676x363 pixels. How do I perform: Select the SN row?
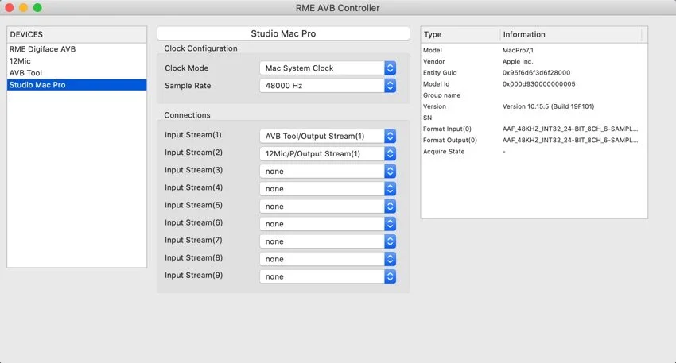coord(534,118)
